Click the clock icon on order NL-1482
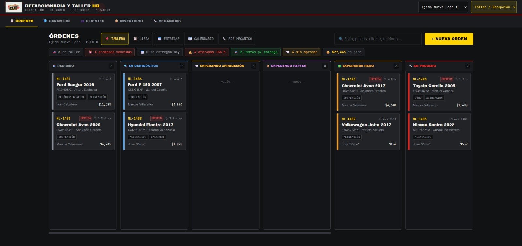 pyautogui.click(x=380, y=119)
